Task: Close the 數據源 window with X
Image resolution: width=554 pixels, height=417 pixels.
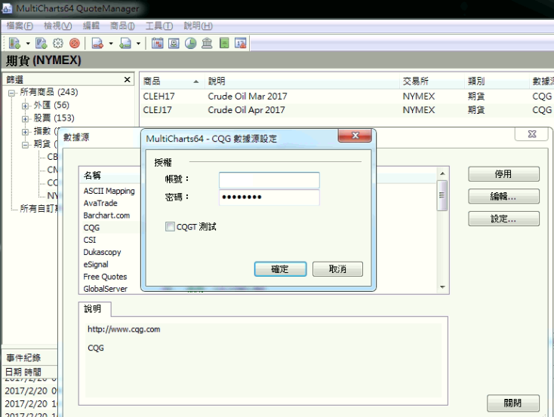Action: click(x=532, y=134)
